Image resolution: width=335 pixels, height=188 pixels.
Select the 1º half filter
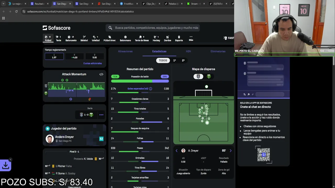click(x=175, y=60)
